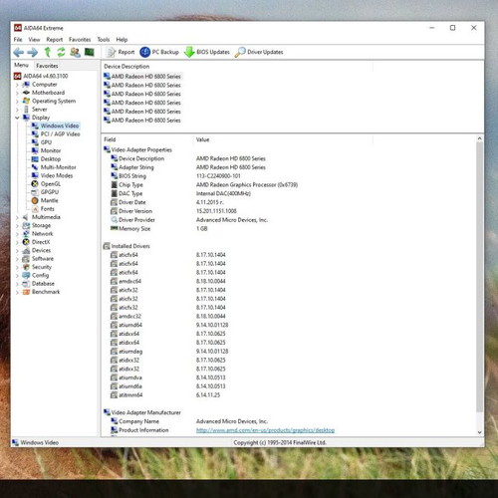Open the Favorites menu in the menu bar

[80, 40]
